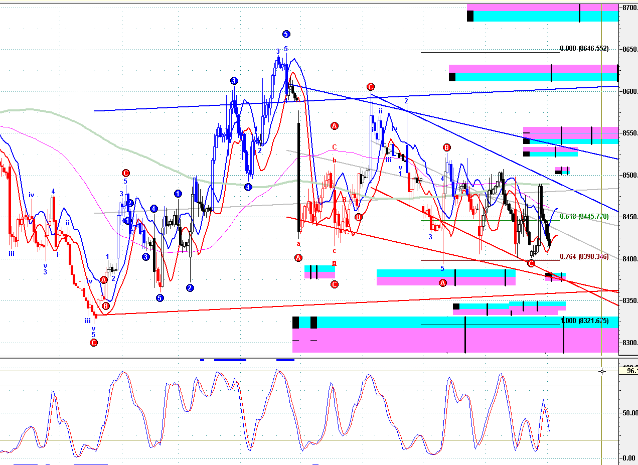Click the blue circled 5 at chart peak
638x465 pixels.
pos(286,34)
